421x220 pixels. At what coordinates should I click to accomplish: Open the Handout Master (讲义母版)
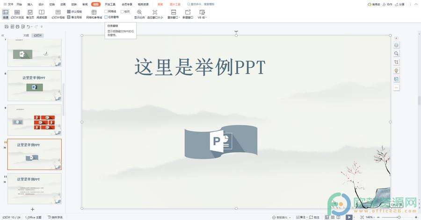[x=74, y=12]
